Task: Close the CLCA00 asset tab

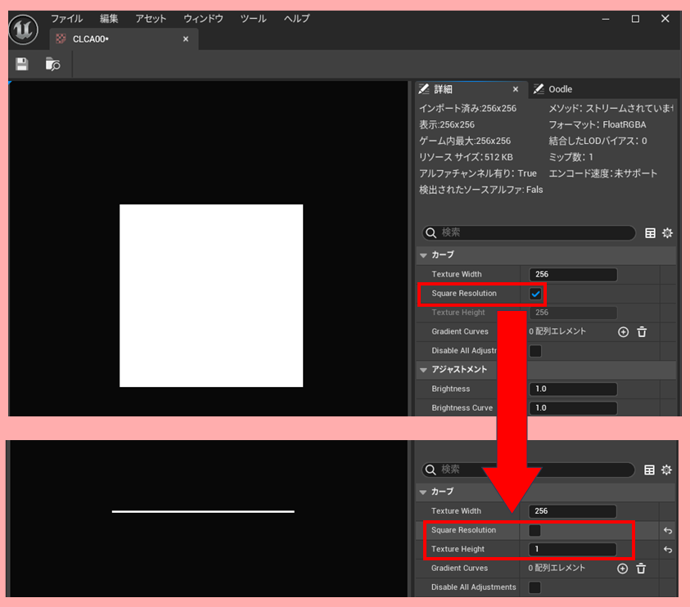Action: (186, 38)
